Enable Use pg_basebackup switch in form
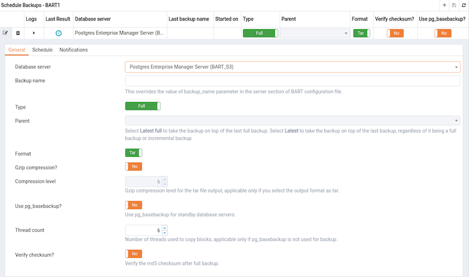The image size is (469, 277). 134,205
